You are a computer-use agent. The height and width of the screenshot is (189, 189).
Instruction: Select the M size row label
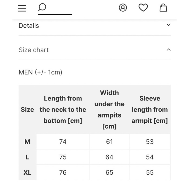pos(27,142)
